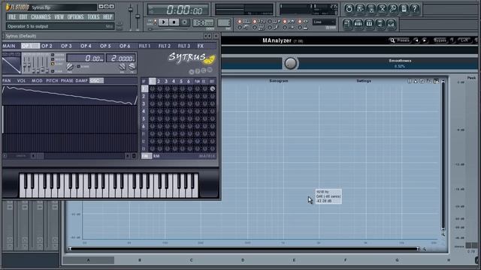Switch to Sytrus FX tab
481x270 pixels.
[x=201, y=46]
